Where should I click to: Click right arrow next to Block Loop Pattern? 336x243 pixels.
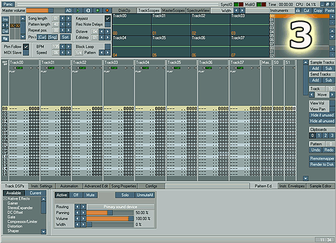108,53
